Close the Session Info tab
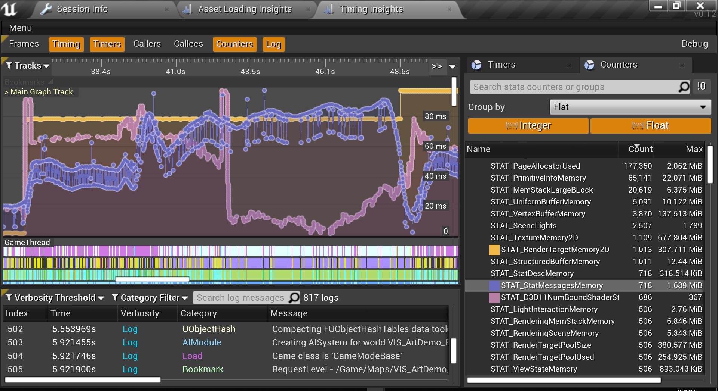Viewport: 718px width, 391px height. [x=167, y=9]
